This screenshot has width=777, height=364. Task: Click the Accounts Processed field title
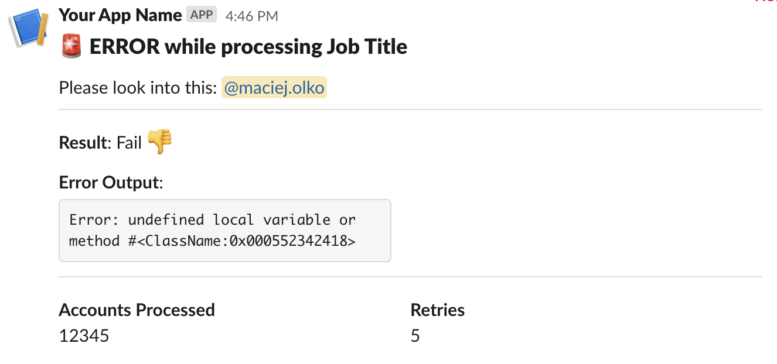[x=137, y=310]
